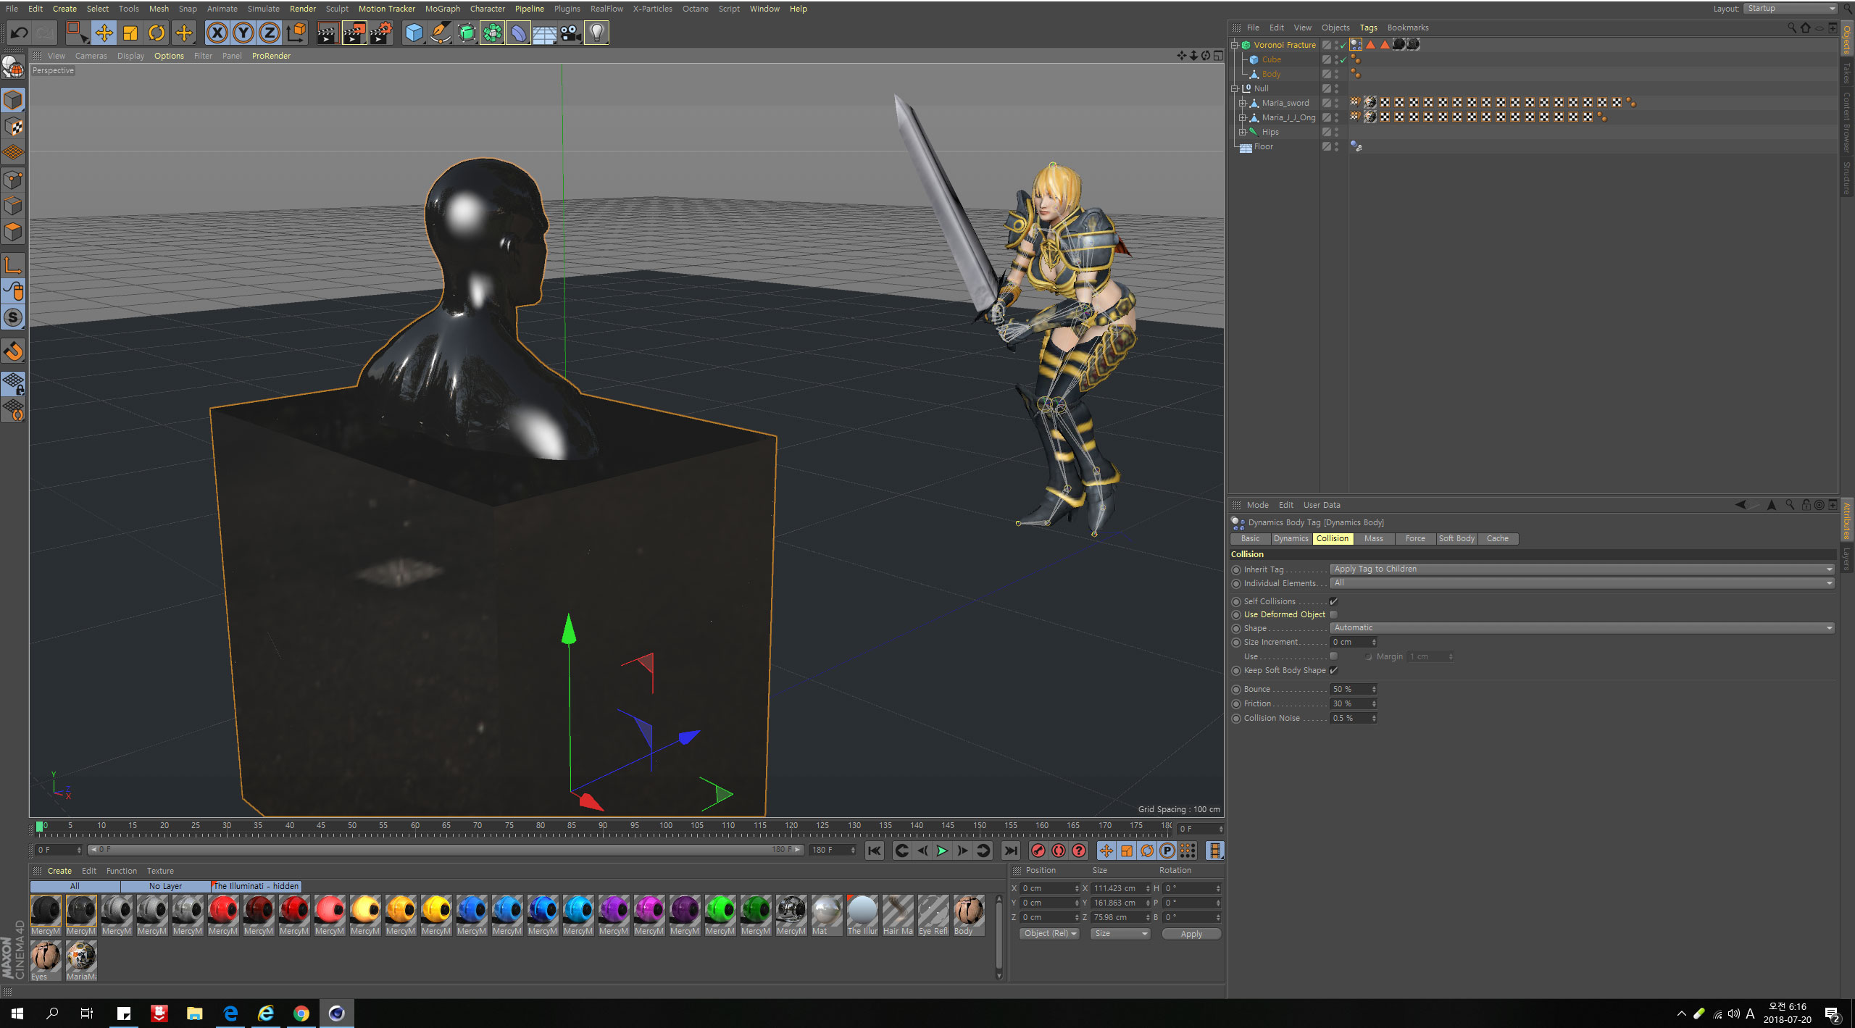Open the Simulate menu
1855x1028 pixels.
(x=263, y=9)
